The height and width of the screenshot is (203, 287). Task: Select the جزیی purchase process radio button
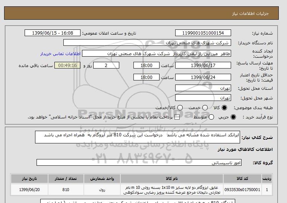[233, 117]
